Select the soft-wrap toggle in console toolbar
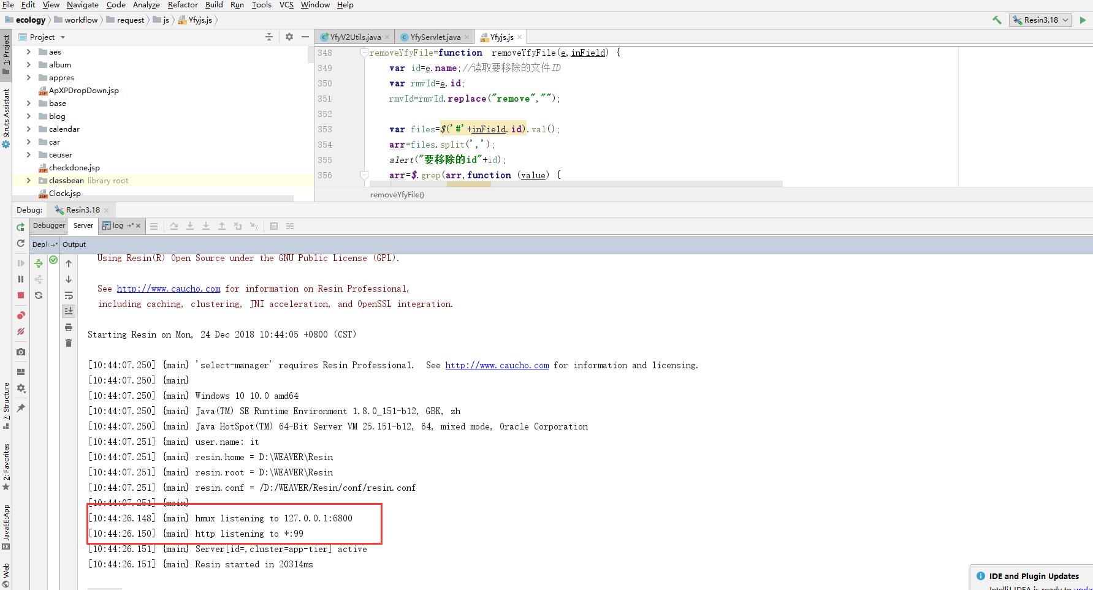 (x=69, y=295)
